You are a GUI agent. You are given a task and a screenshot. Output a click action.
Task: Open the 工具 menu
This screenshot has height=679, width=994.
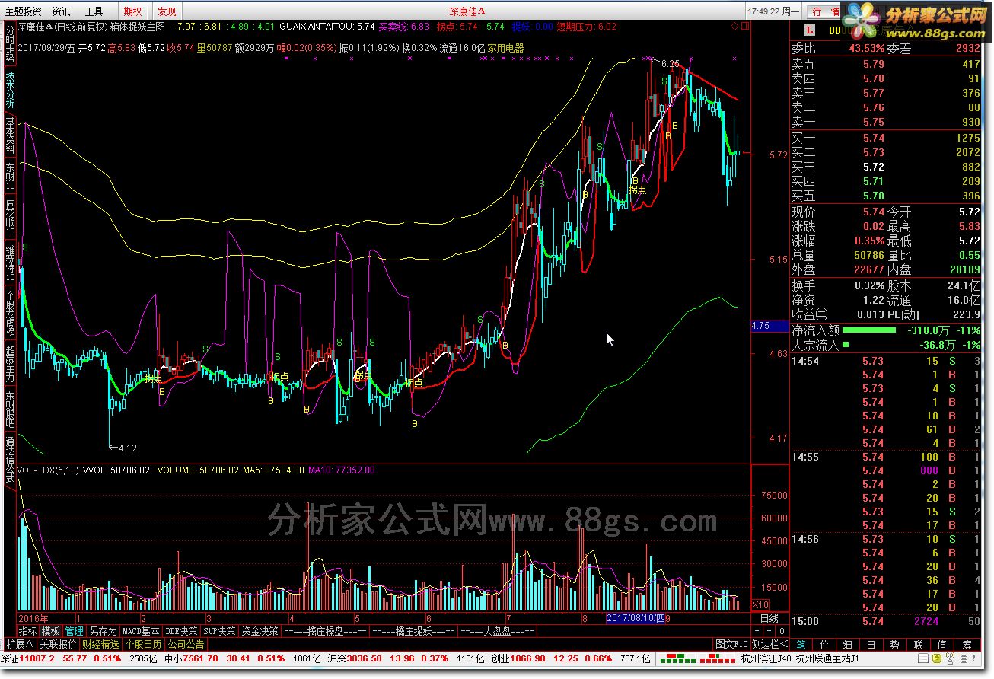click(x=94, y=11)
